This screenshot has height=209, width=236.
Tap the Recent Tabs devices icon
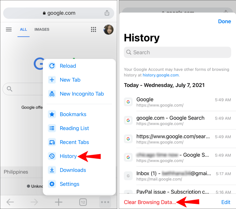pyautogui.click(x=52, y=142)
